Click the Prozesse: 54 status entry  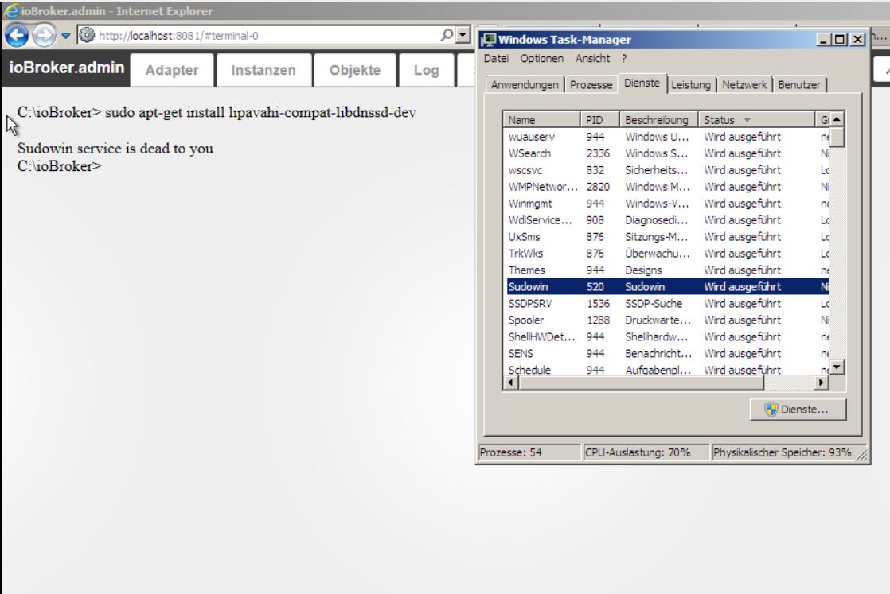pyautogui.click(x=529, y=452)
